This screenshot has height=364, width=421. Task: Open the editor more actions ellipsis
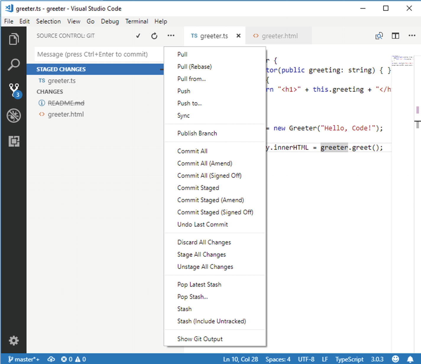point(412,36)
